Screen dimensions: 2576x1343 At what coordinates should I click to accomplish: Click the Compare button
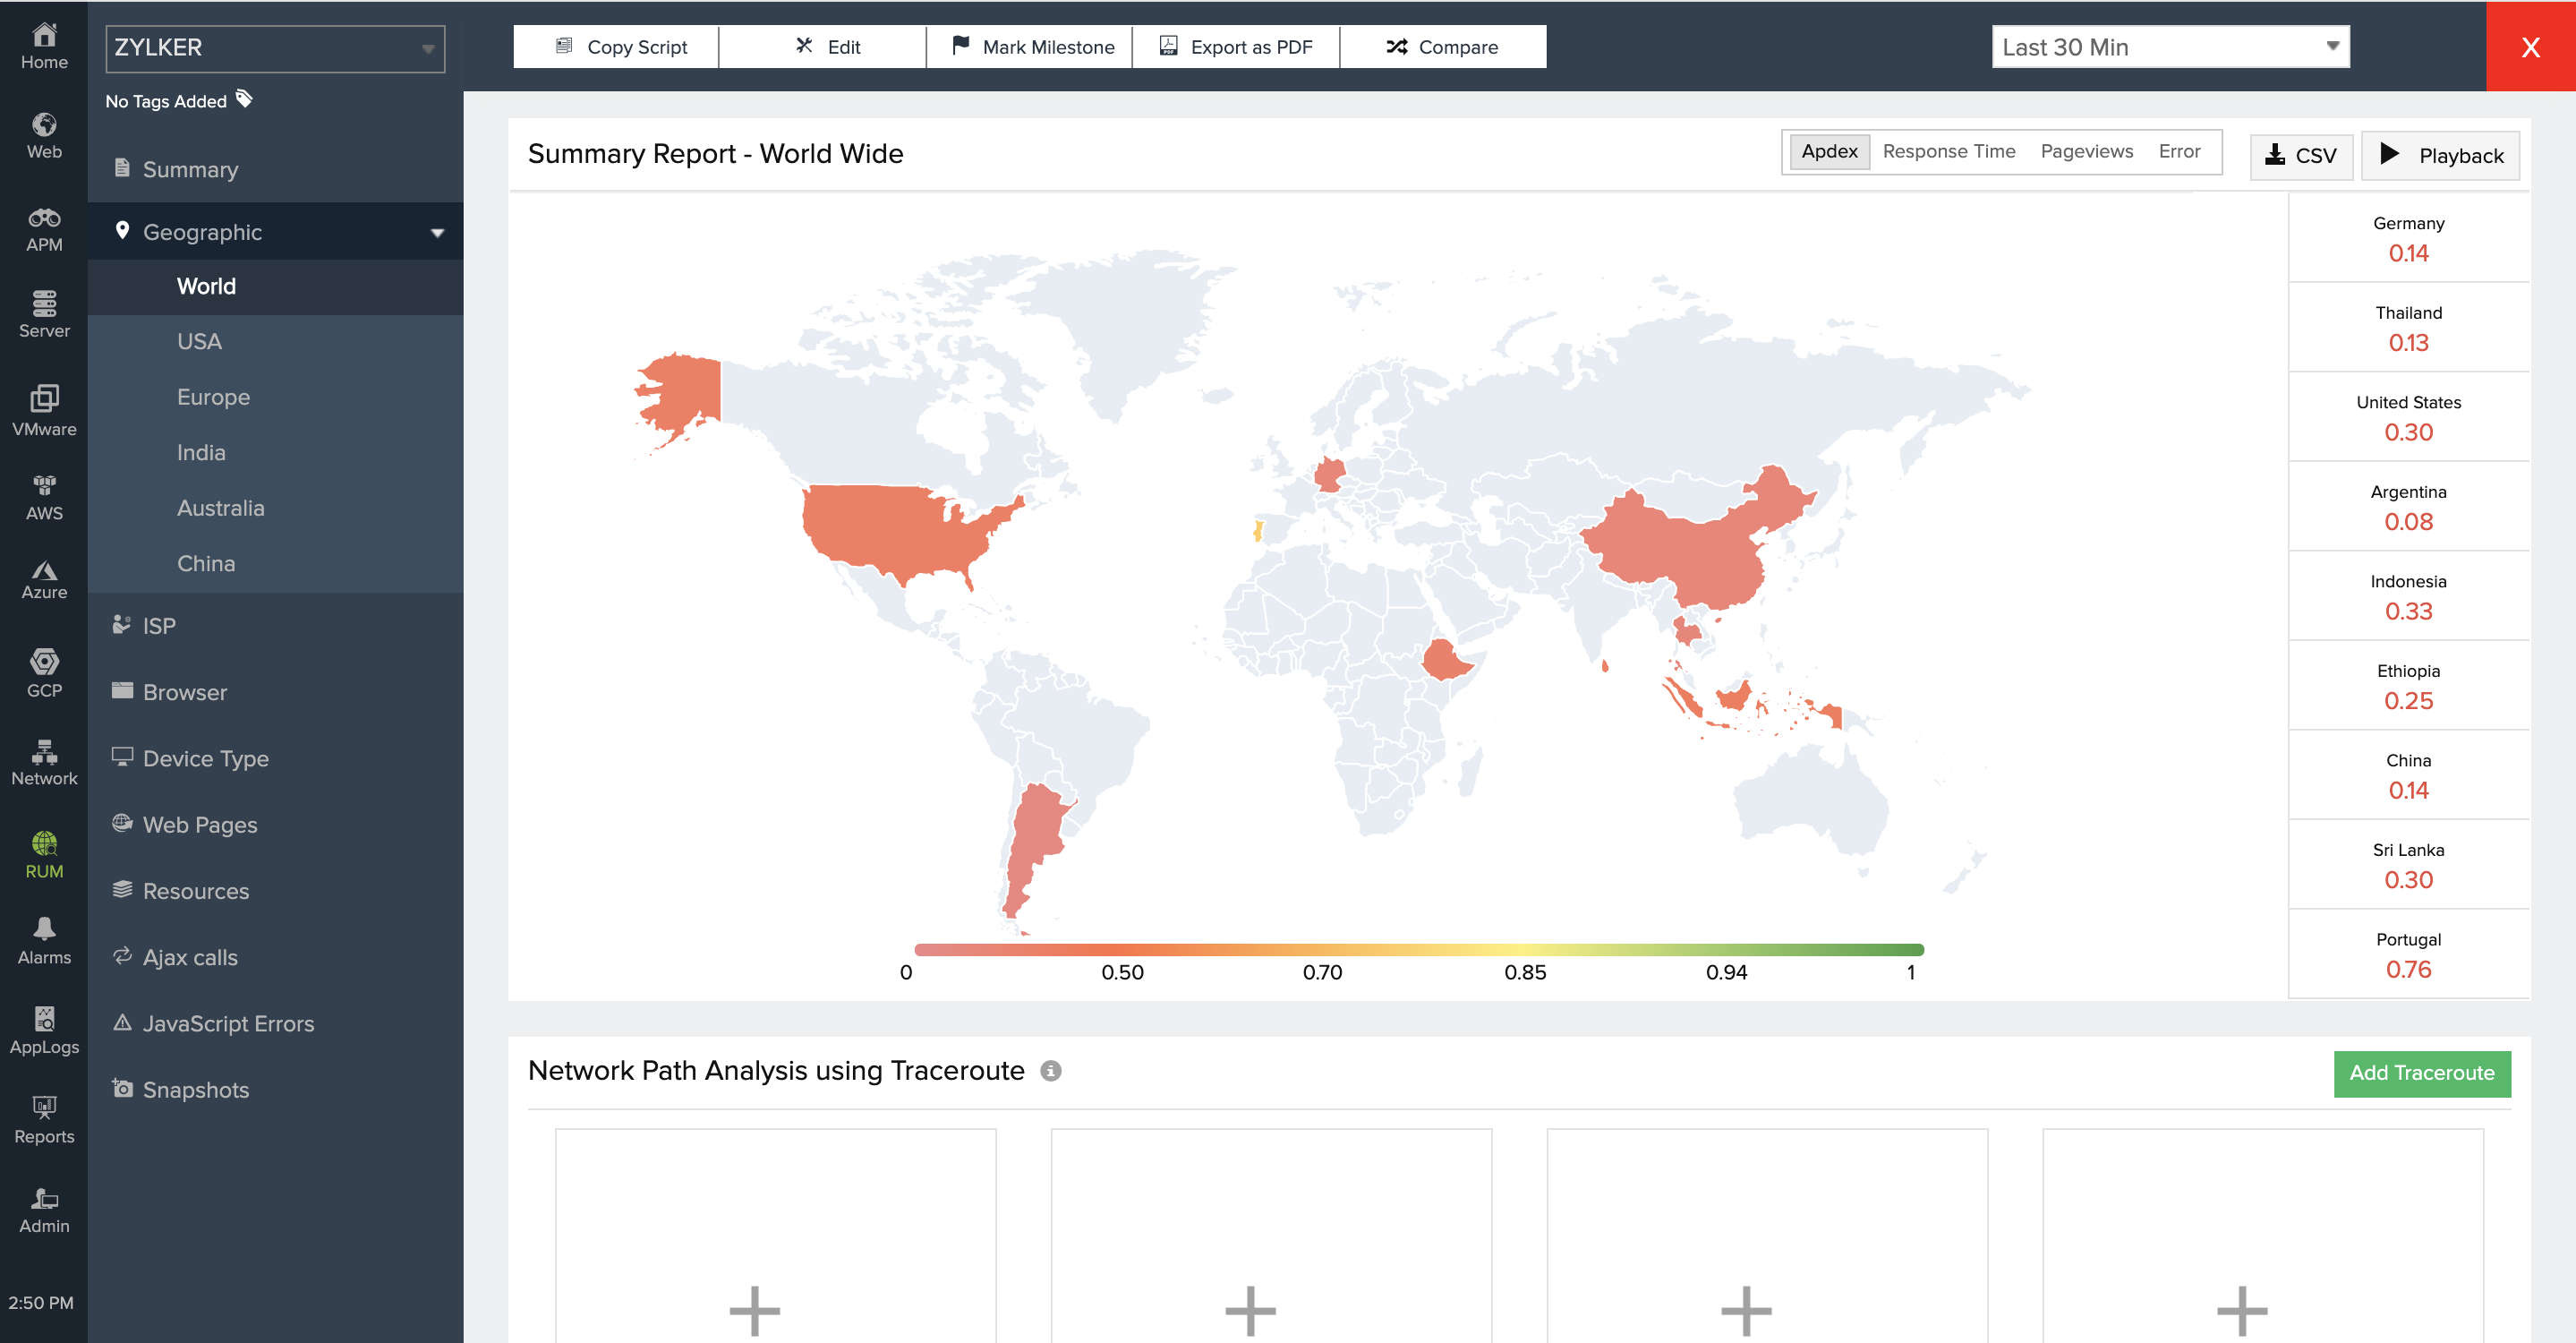[1443, 47]
